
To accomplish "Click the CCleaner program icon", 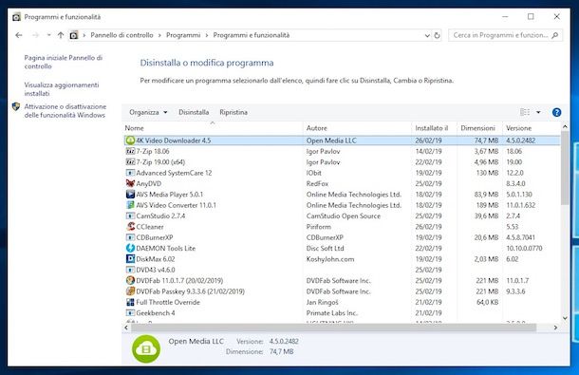I will click(x=130, y=227).
